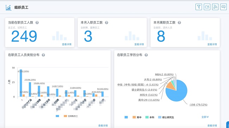The width and height of the screenshot is (229, 128).
Task: Click the share export icon
Action: point(207,7)
